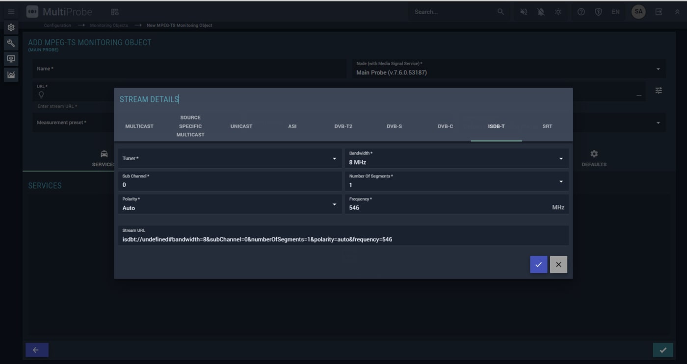Switch the brightness theme icon
This screenshot has width=687, height=364.
[x=558, y=12]
